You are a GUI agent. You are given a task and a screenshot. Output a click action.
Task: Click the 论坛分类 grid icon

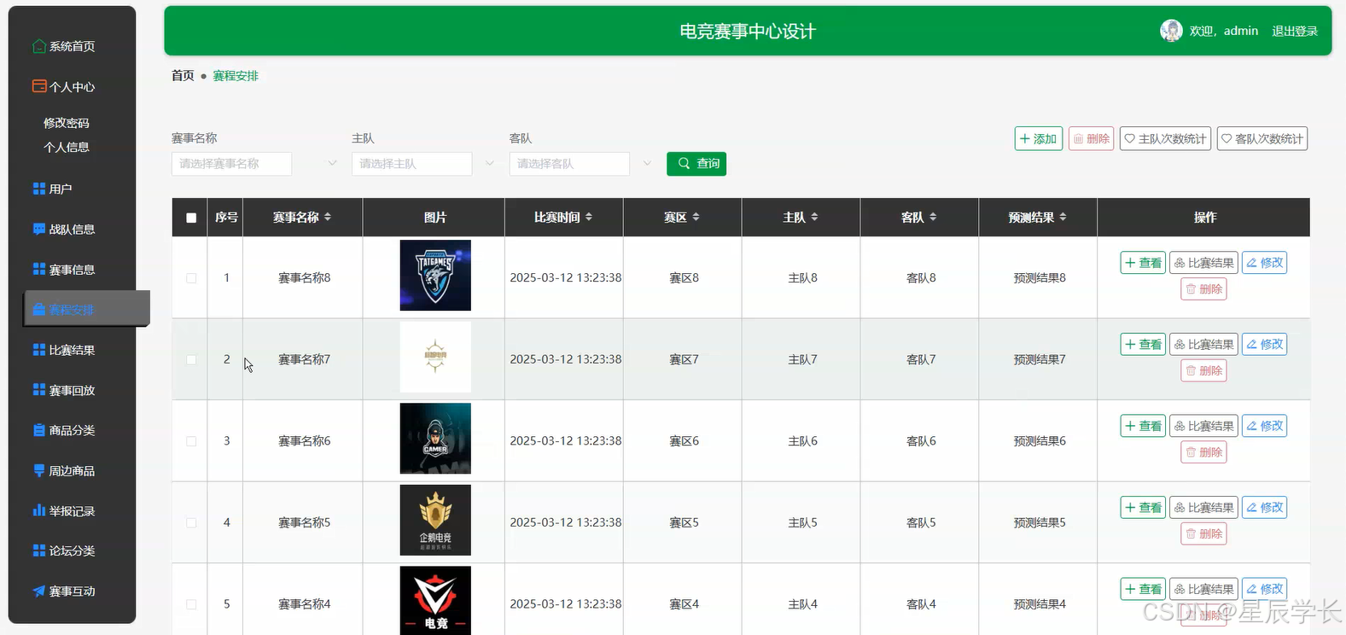(x=39, y=551)
